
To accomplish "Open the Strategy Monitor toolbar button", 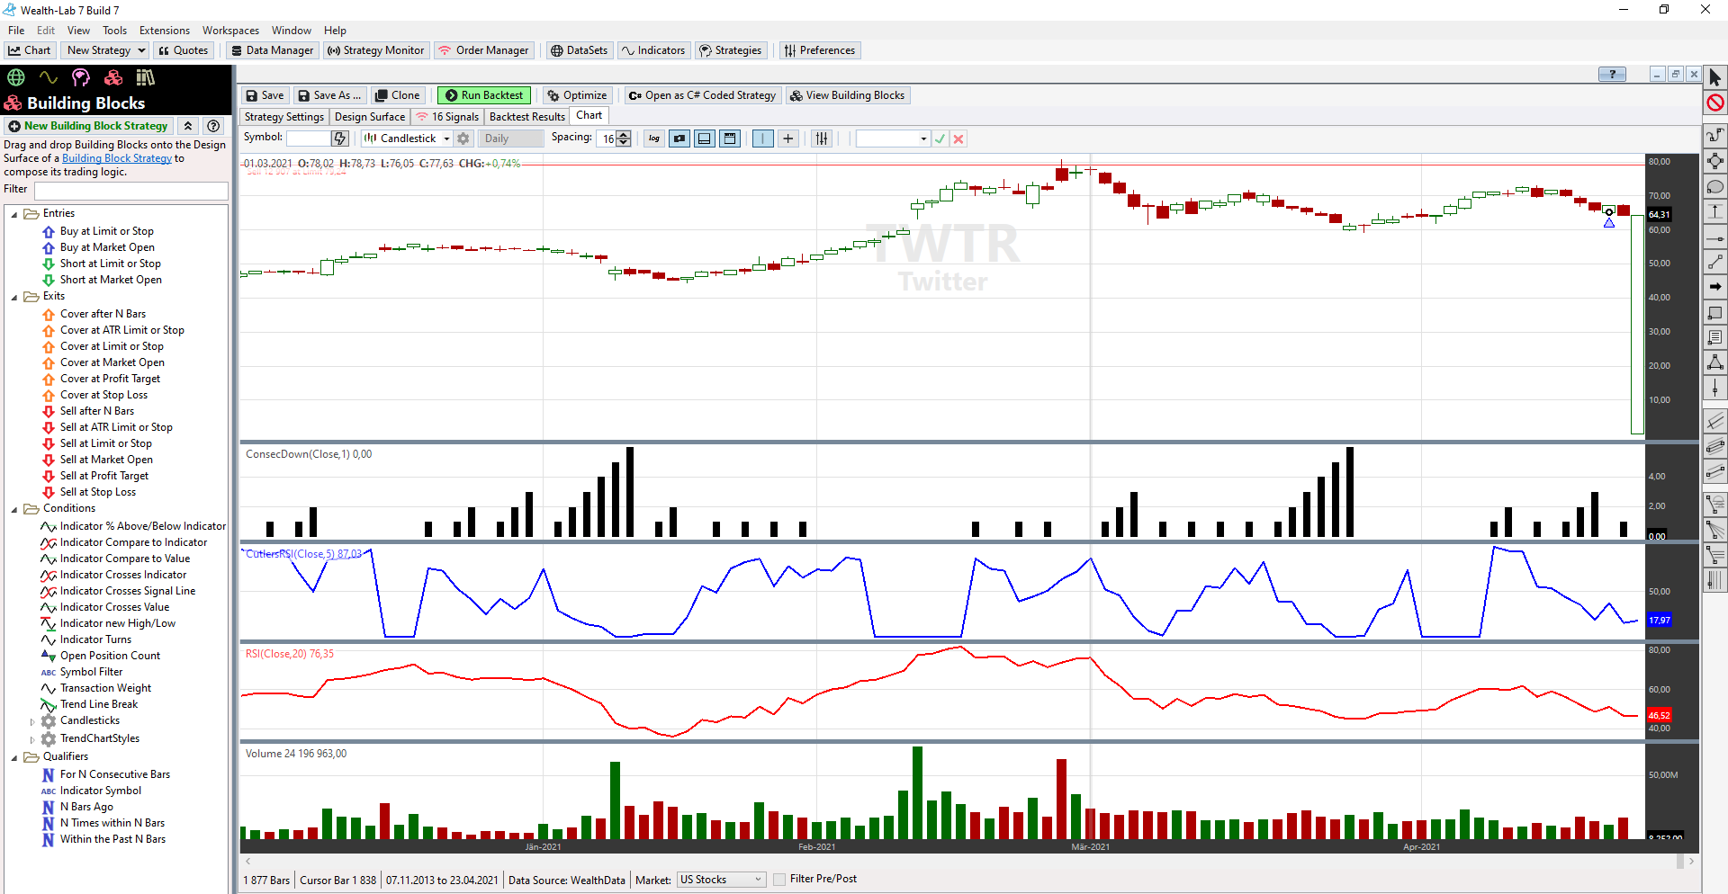I will tap(376, 50).
